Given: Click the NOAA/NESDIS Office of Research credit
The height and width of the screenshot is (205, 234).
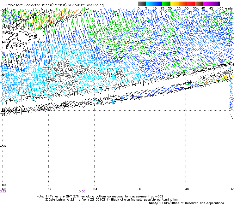Looking at the screenshot, I should click(x=186, y=203).
